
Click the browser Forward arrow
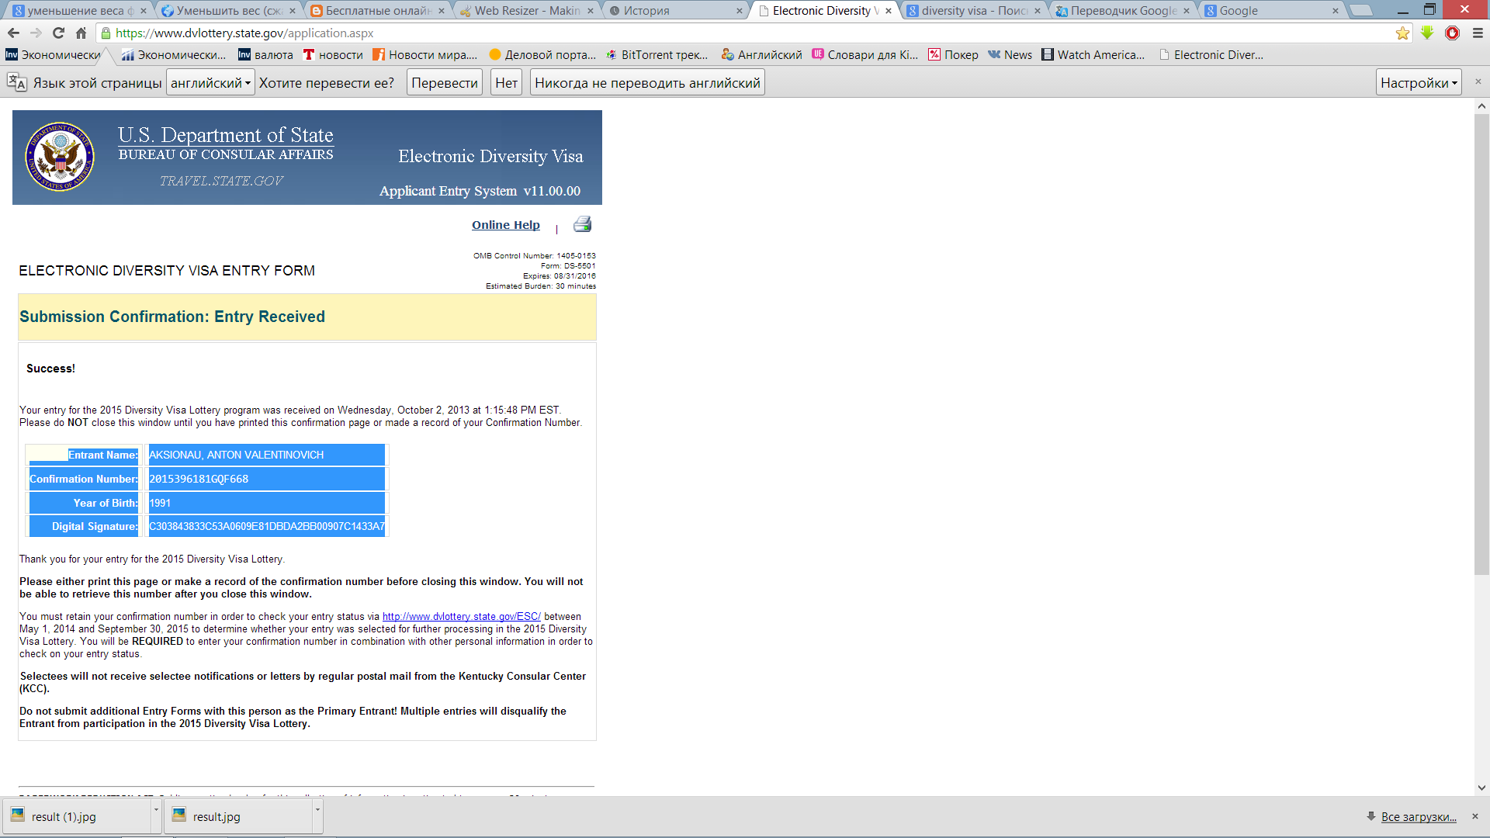coord(36,33)
